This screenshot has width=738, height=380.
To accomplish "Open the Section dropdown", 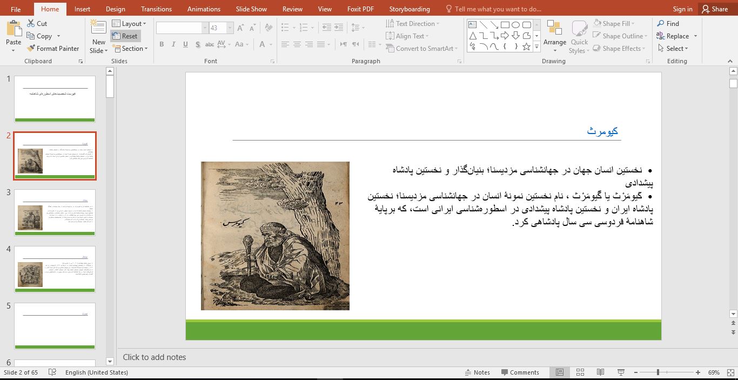I will coord(130,49).
